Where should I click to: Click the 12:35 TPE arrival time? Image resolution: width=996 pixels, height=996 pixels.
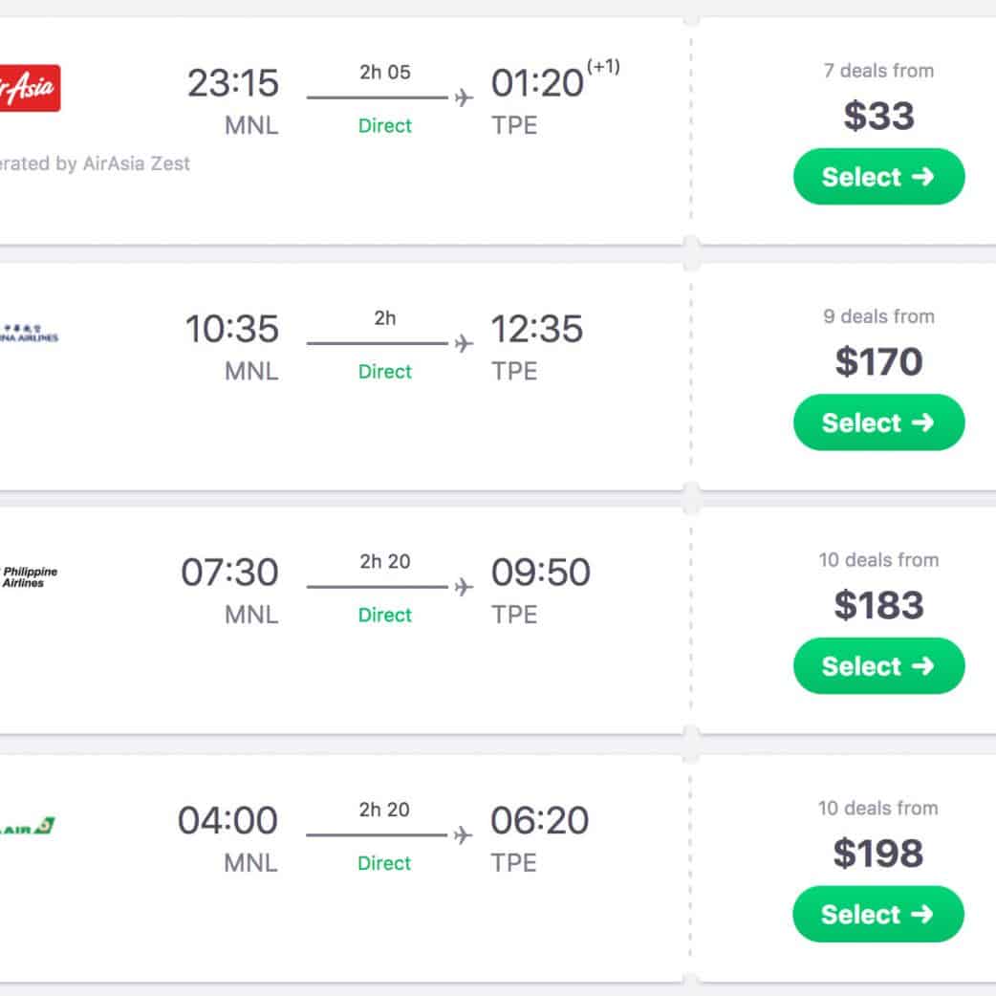click(536, 329)
